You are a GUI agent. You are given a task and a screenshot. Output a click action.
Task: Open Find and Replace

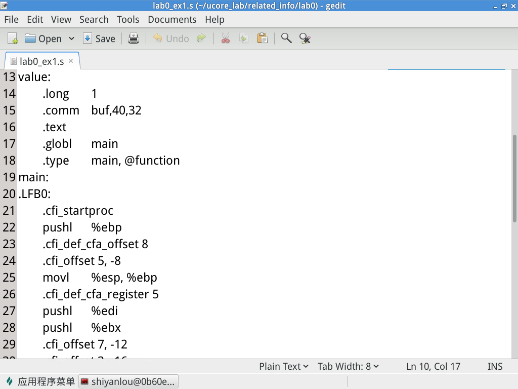tap(305, 38)
